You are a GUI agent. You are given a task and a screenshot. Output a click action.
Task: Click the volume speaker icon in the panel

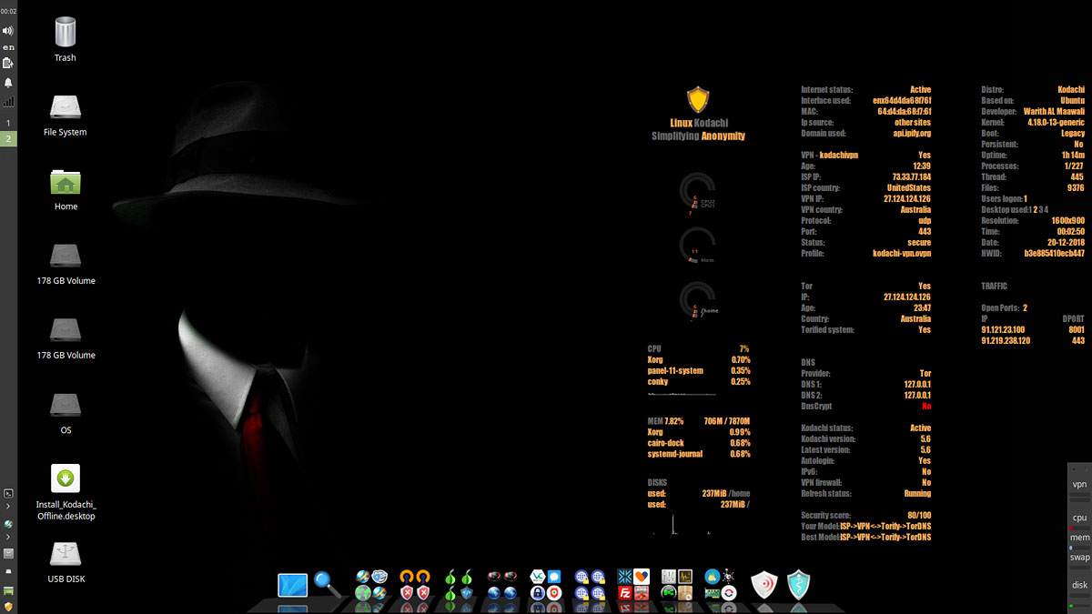tap(8, 30)
